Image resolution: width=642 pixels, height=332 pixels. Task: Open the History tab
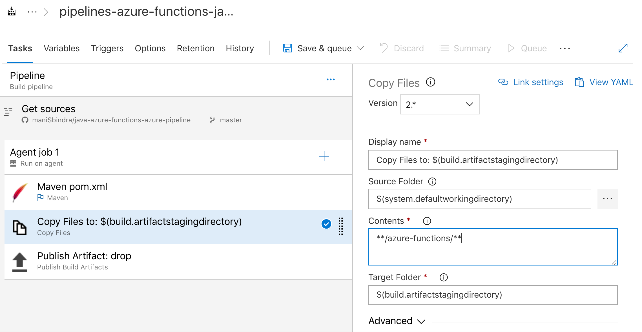tap(239, 48)
